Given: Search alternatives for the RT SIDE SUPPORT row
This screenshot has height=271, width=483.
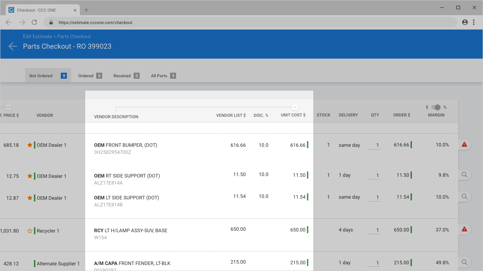Looking at the screenshot, I should coord(465,175).
